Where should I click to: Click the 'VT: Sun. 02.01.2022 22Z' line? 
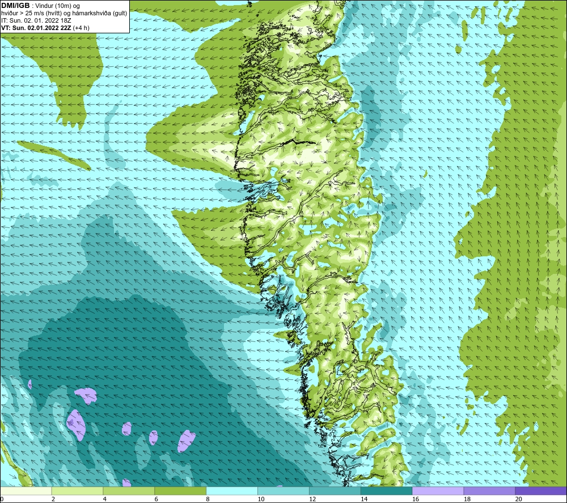coord(36,28)
